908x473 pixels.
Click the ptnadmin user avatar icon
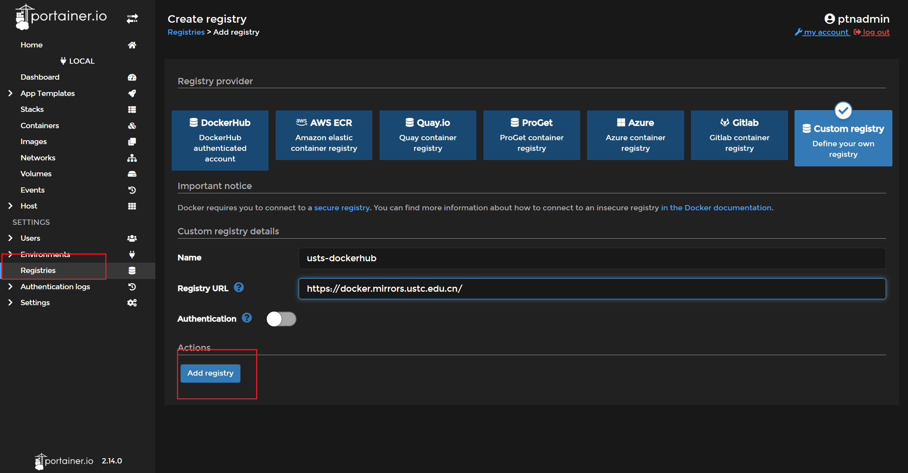829,19
